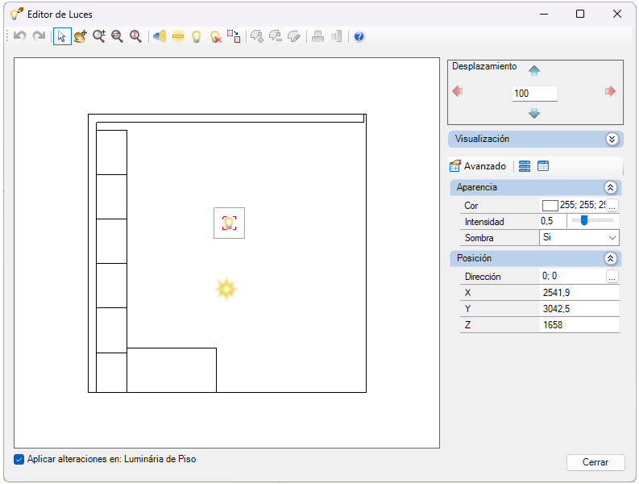Screen dimensions: 639x484
Task: Maximize the Editor de Luces window
Action: pos(580,14)
